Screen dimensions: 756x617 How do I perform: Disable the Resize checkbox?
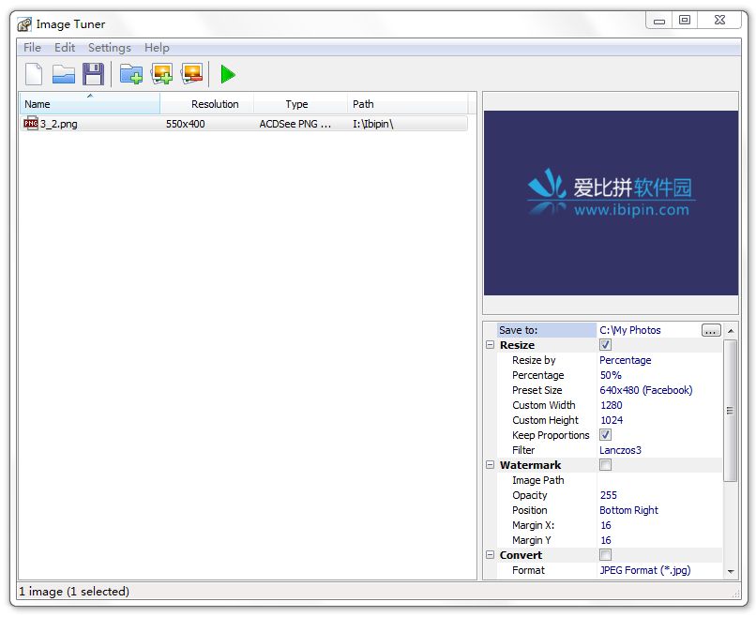coord(606,345)
